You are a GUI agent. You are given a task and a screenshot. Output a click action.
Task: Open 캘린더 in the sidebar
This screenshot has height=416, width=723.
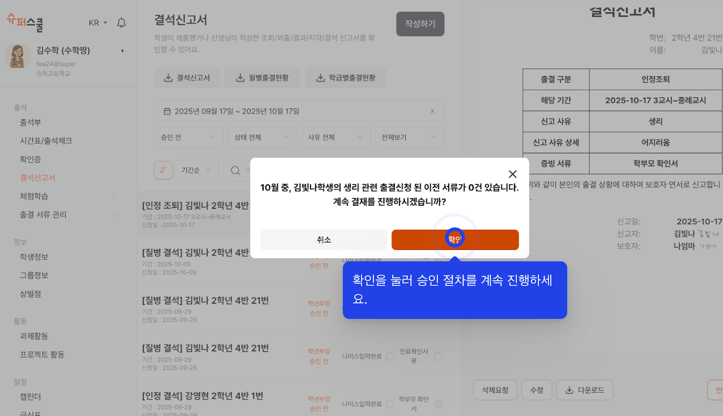click(x=30, y=397)
